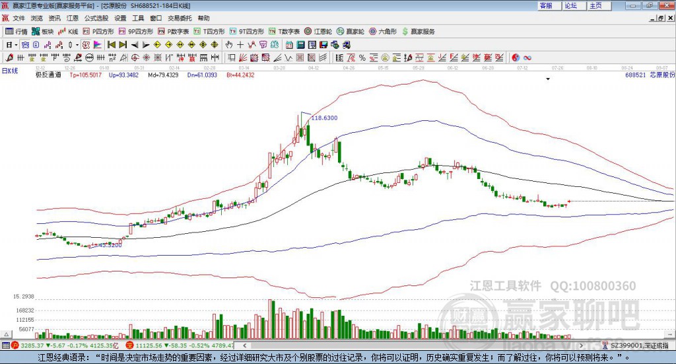Select the zigzag wave line tool

[289, 57]
